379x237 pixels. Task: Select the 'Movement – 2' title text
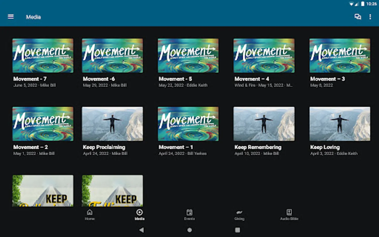(x=31, y=147)
